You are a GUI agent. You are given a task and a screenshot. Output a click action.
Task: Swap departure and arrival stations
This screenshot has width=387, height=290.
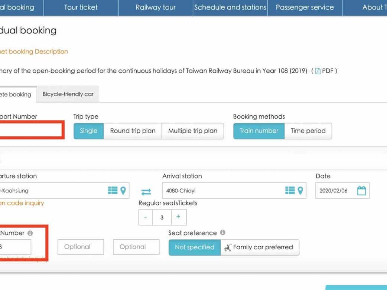point(146,192)
